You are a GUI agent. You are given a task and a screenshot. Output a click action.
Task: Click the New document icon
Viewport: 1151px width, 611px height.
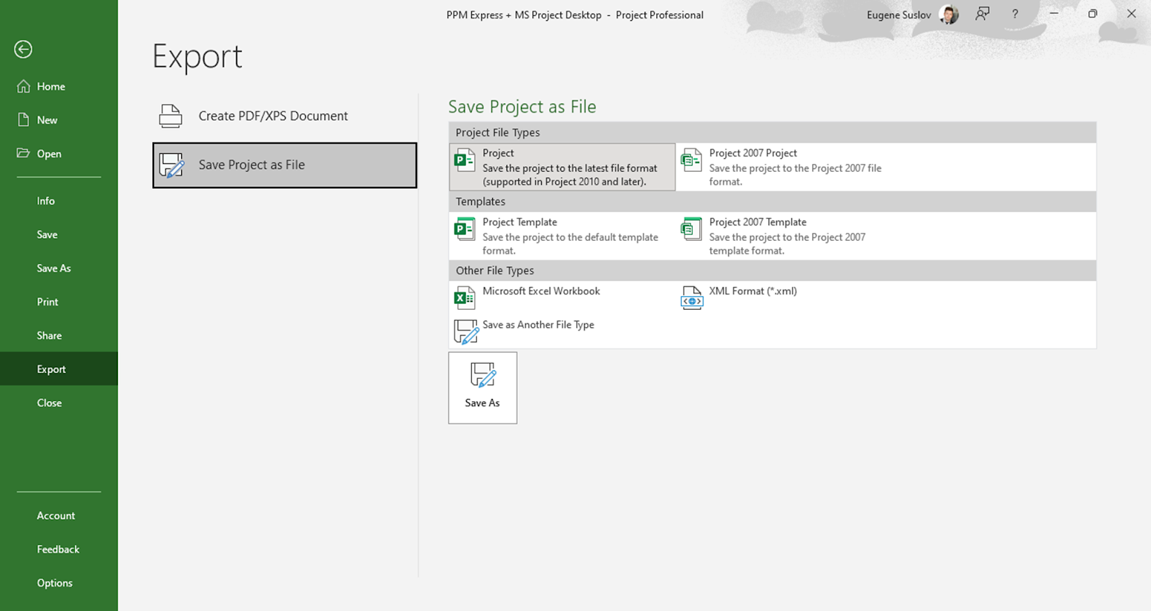24,119
